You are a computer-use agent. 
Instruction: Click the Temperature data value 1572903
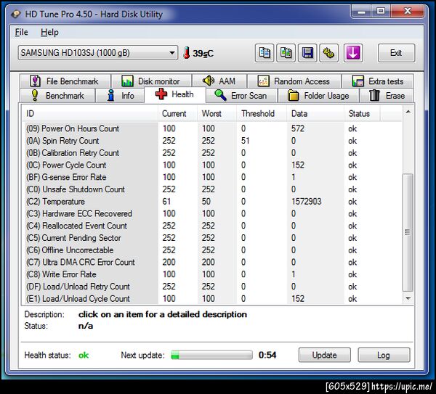306,202
